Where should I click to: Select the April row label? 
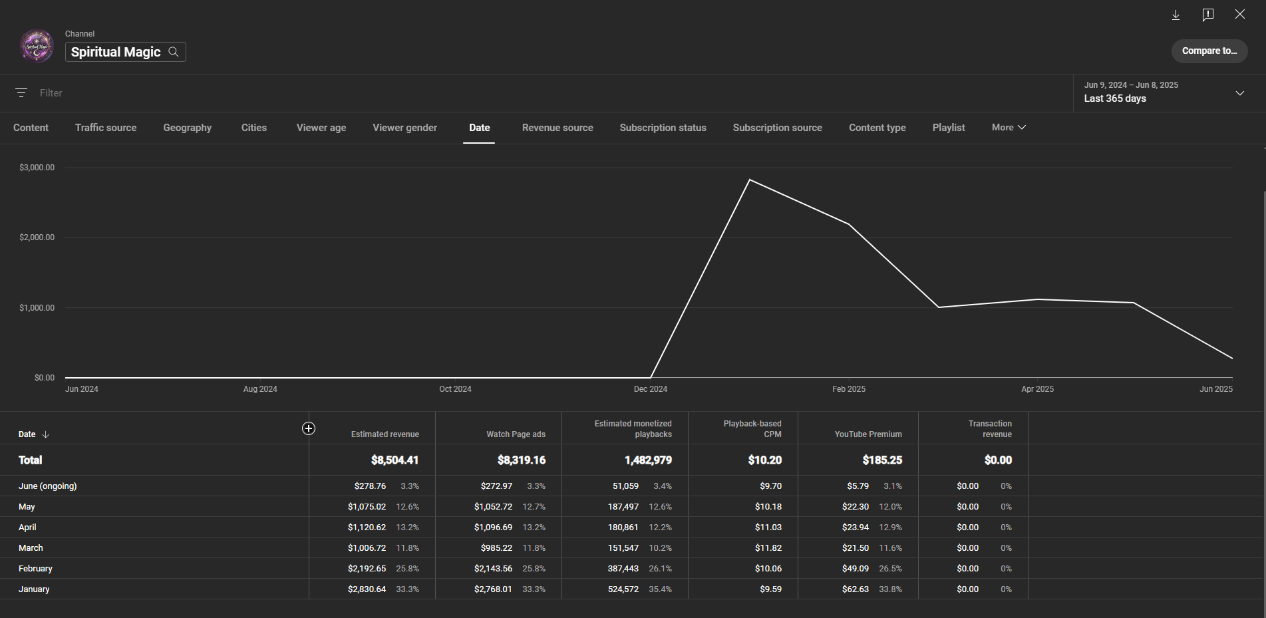(x=27, y=528)
